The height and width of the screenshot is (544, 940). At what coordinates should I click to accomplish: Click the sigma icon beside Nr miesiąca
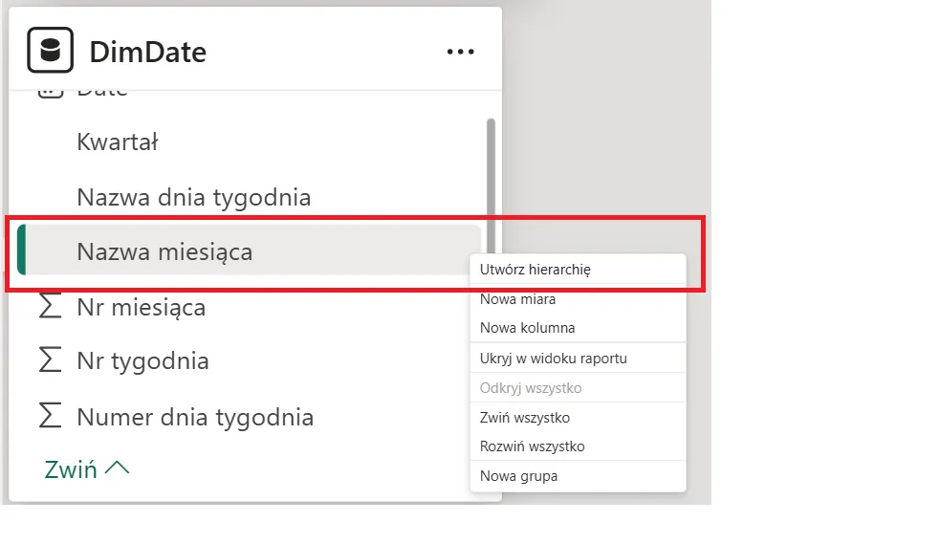click(48, 307)
